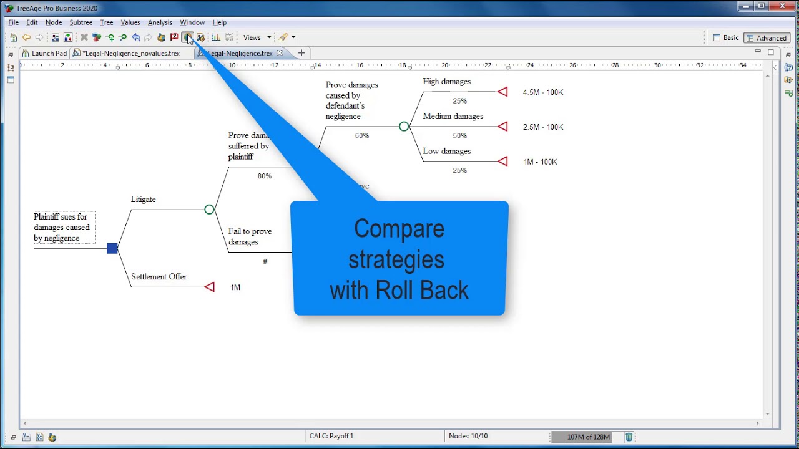Click the grayed forward arrow icon

tap(39, 37)
